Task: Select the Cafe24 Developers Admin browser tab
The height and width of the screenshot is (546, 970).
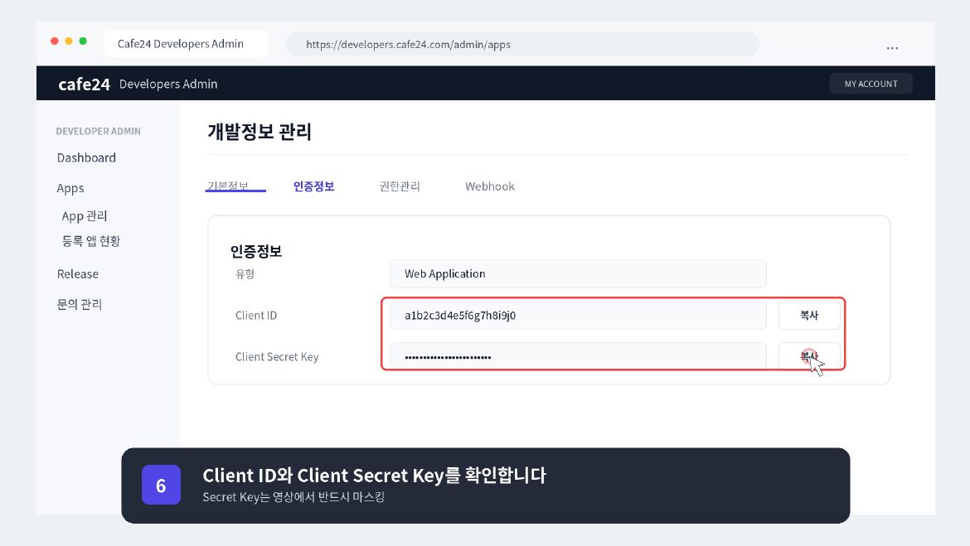Action: [186, 44]
